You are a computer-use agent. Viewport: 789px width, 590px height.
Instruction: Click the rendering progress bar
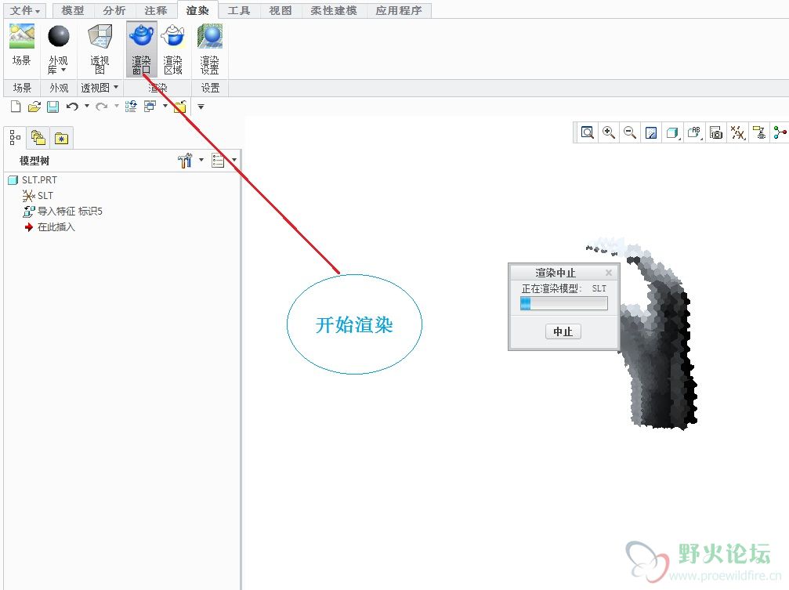(x=563, y=303)
